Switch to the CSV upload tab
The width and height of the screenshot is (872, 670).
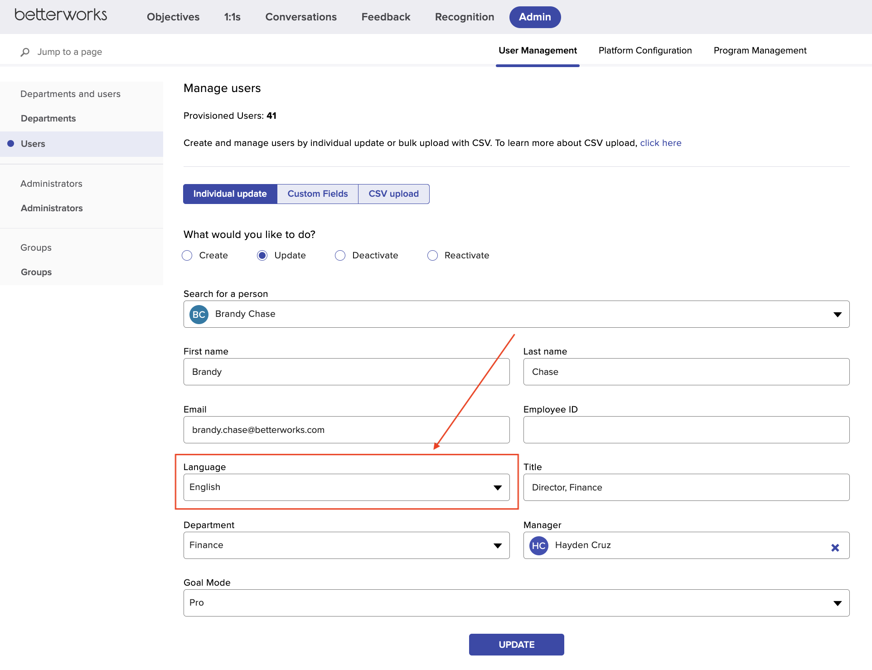(393, 194)
